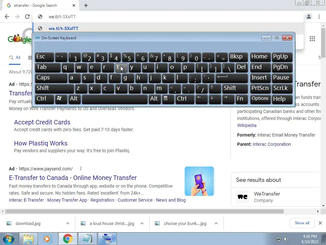Open Accept Credit Cards link
326x245 pixels.
tap(42, 122)
